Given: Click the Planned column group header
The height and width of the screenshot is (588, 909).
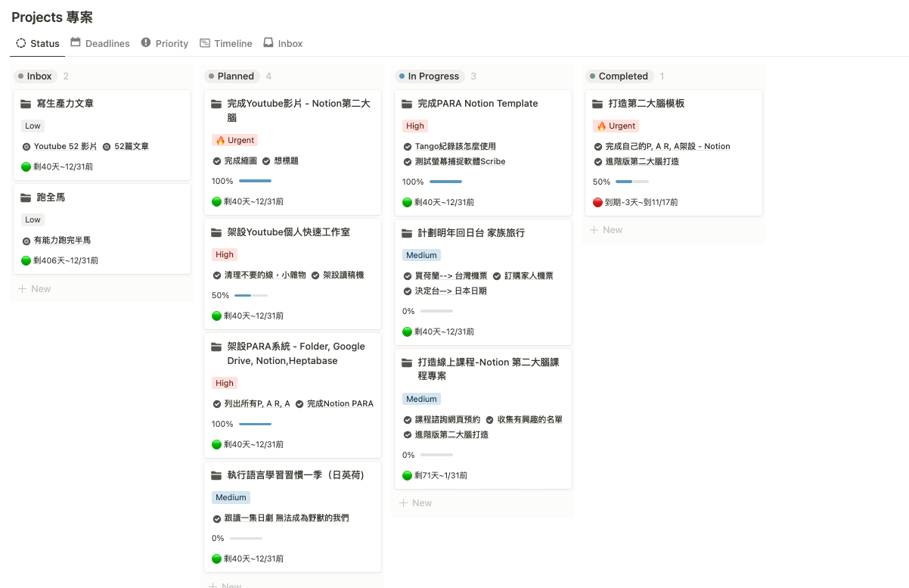Looking at the screenshot, I should point(235,76).
